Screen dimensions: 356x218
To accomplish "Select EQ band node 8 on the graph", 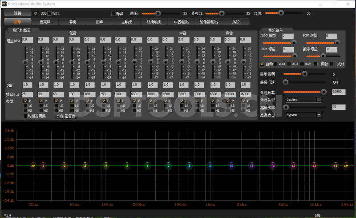I will point(189,166).
